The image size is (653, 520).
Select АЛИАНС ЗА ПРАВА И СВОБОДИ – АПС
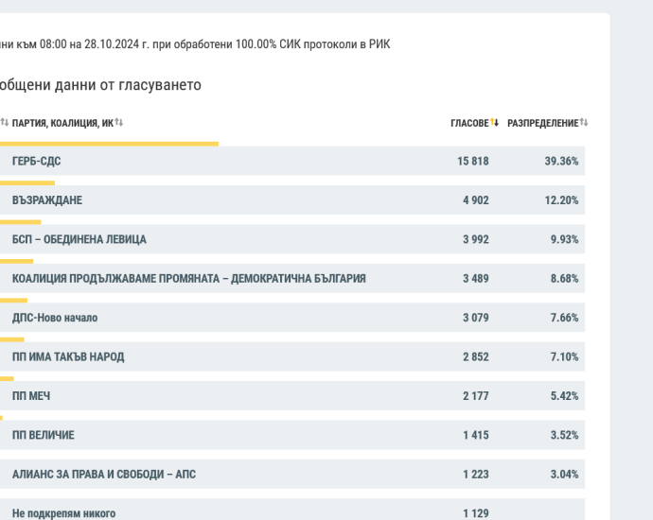click(104, 474)
